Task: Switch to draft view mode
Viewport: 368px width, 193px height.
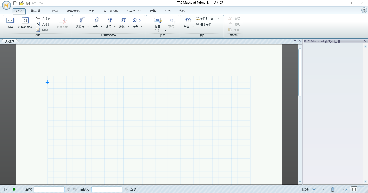Action: click(x=361, y=189)
